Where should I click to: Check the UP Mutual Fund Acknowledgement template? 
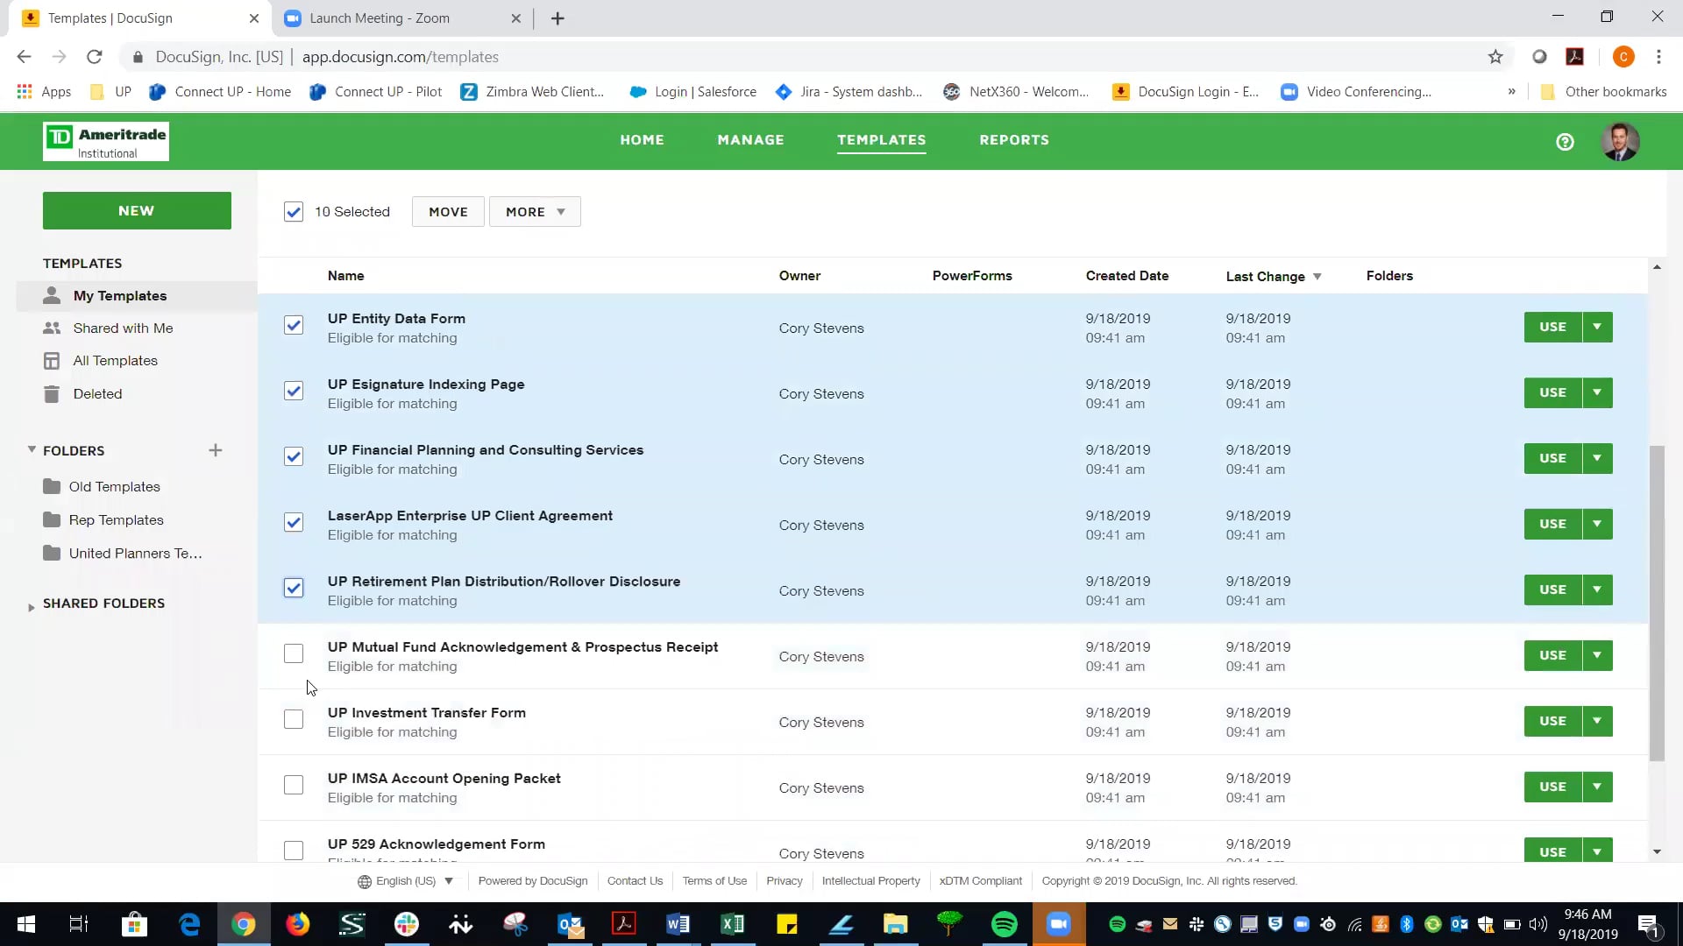pos(293,653)
